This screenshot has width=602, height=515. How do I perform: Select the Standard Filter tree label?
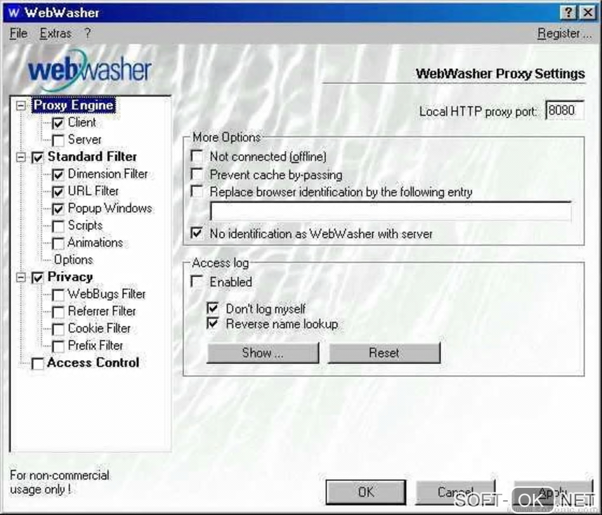92,157
